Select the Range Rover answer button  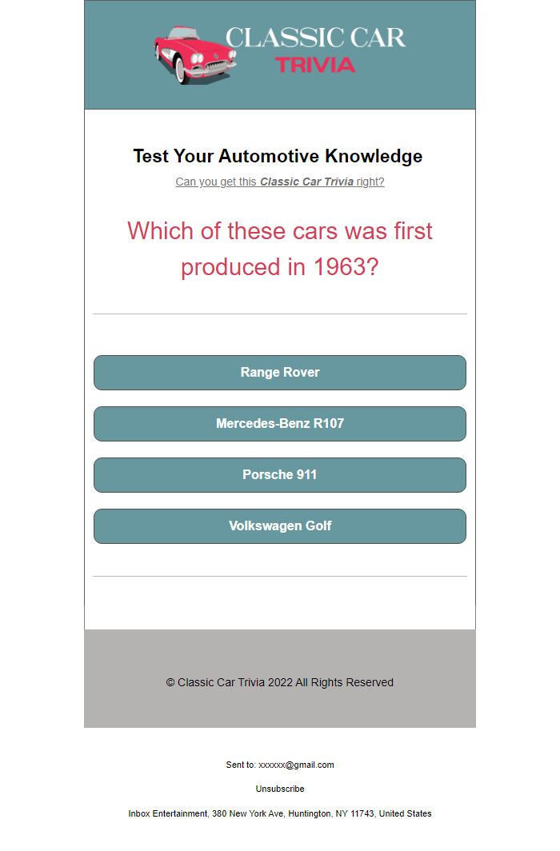tap(280, 373)
